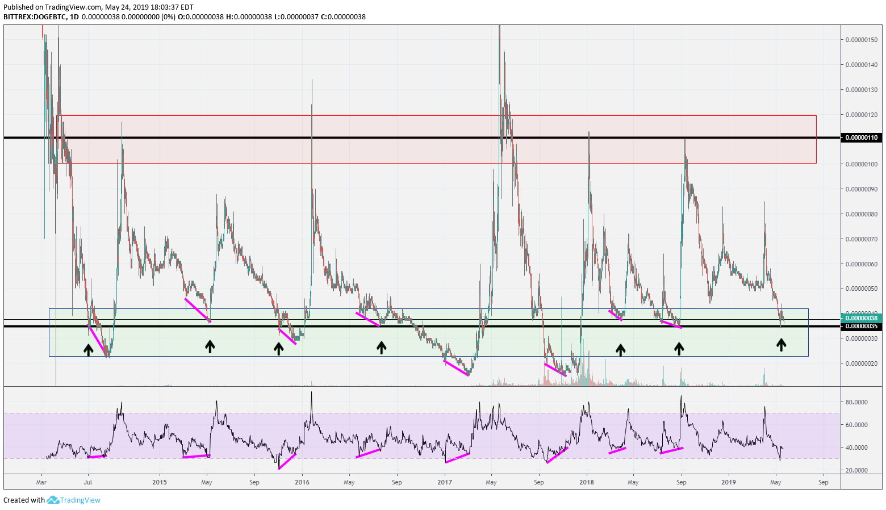Click the 2017 label on time axis

tap(445, 482)
